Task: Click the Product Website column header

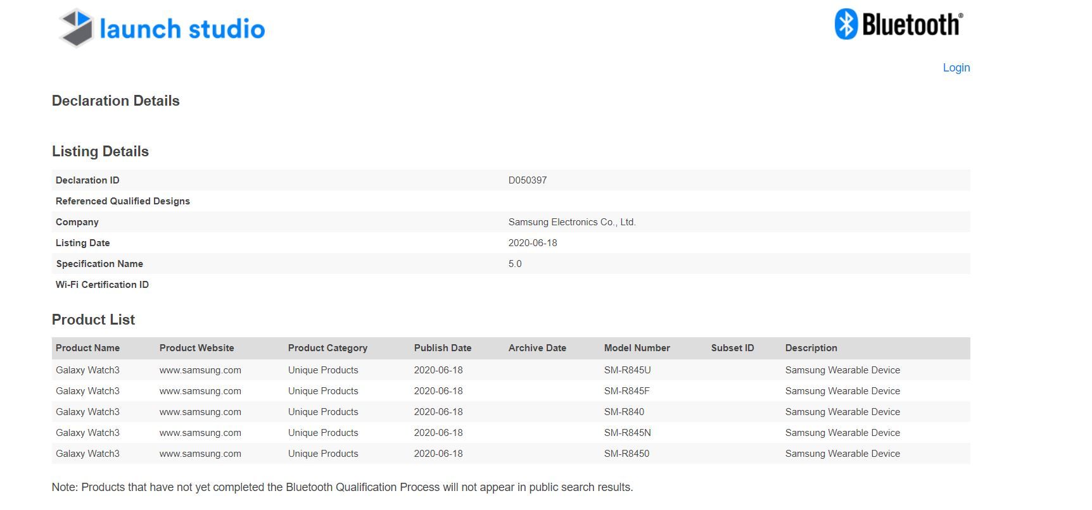Action: coord(197,348)
